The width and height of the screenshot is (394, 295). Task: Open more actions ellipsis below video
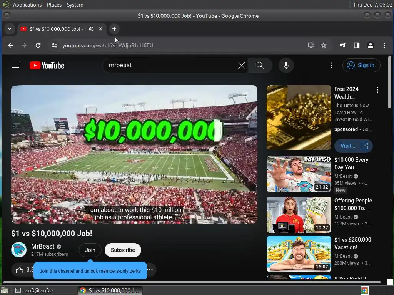coord(150,270)
